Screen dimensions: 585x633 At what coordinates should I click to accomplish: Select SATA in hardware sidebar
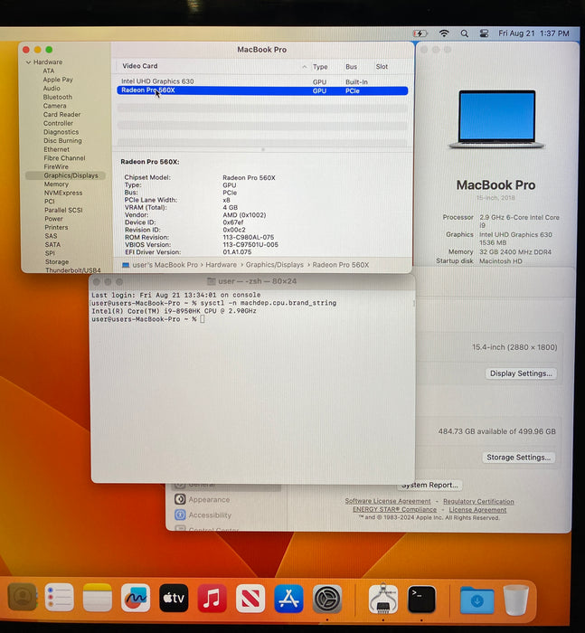[52, 245]
